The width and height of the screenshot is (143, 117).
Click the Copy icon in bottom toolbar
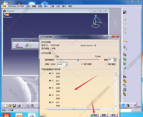[28, 105]
